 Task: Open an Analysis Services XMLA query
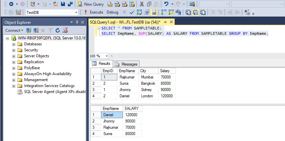tap(132, 4)
